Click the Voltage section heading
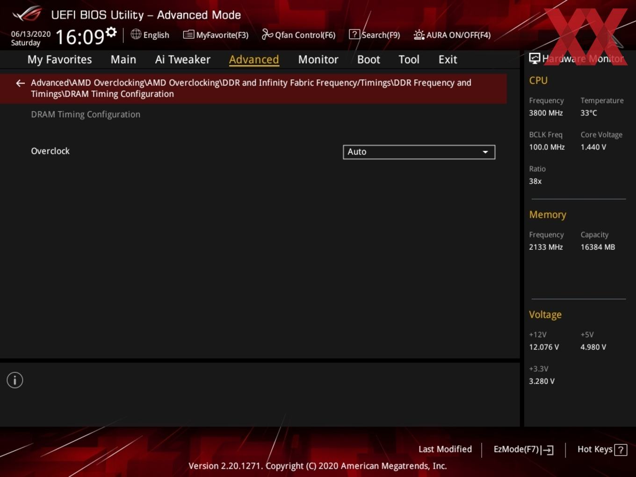The image size is (636, 477). pyautogui.click(x=545, y=315)
